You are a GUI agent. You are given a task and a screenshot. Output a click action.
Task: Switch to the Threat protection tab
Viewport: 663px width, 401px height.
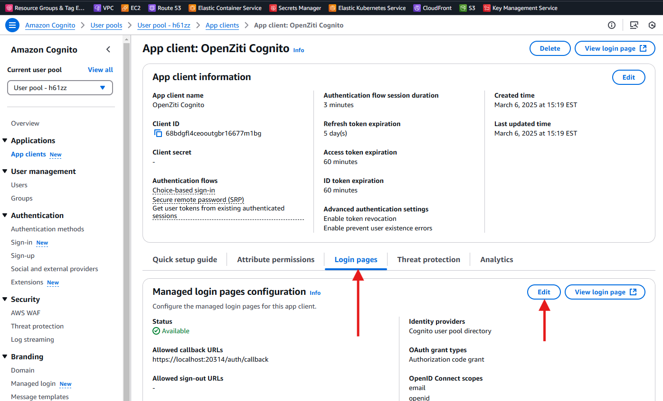point(428,260)
